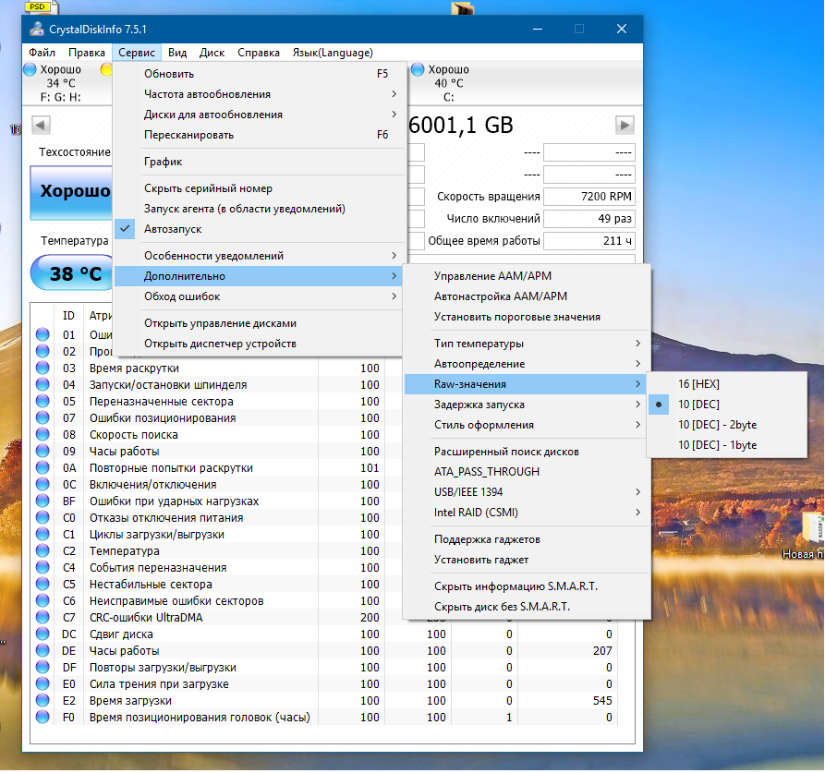The width and height of the screenshot is (825, 773).
Task: Expand Особенности уведомлений submenu
Action: 258,256
